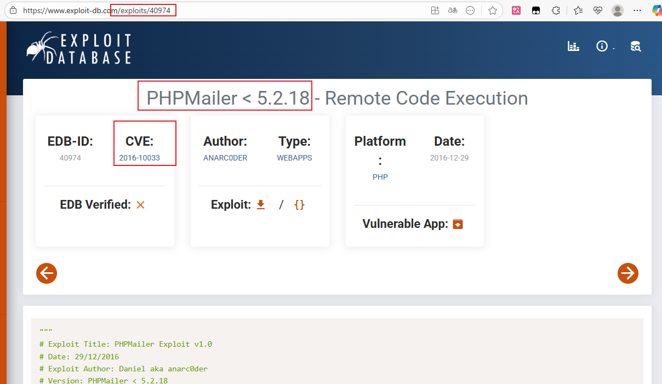Screen dimensions: 662x384
Task: Click the page title PHPMailer Remote Code Execution
Action: pos(337,98)
